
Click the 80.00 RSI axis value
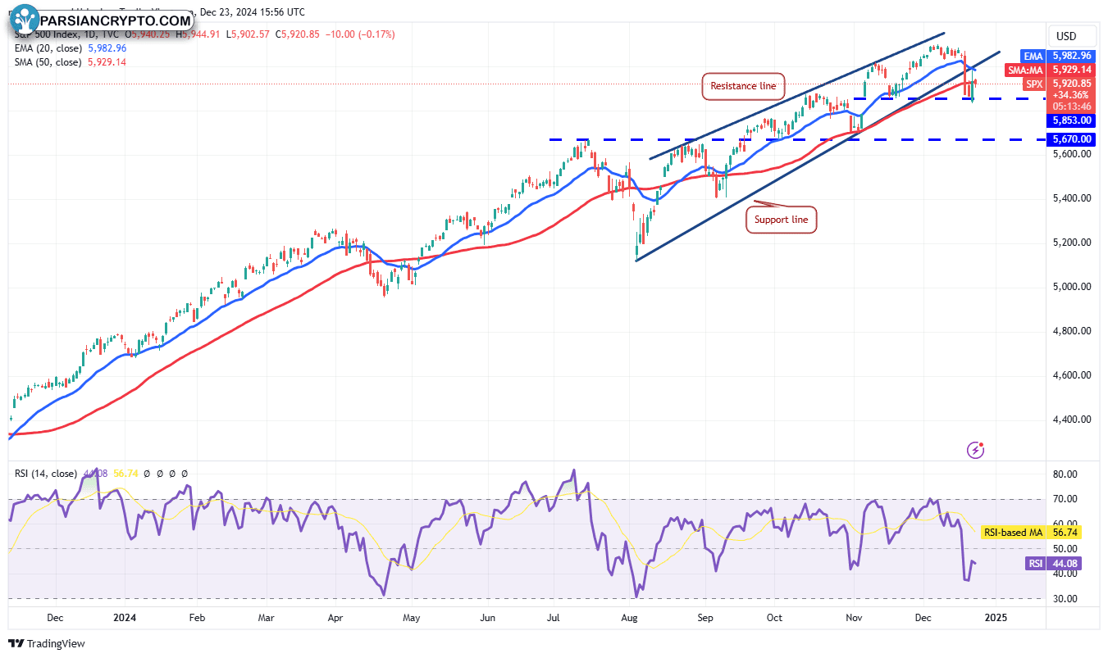[1065, 474]
